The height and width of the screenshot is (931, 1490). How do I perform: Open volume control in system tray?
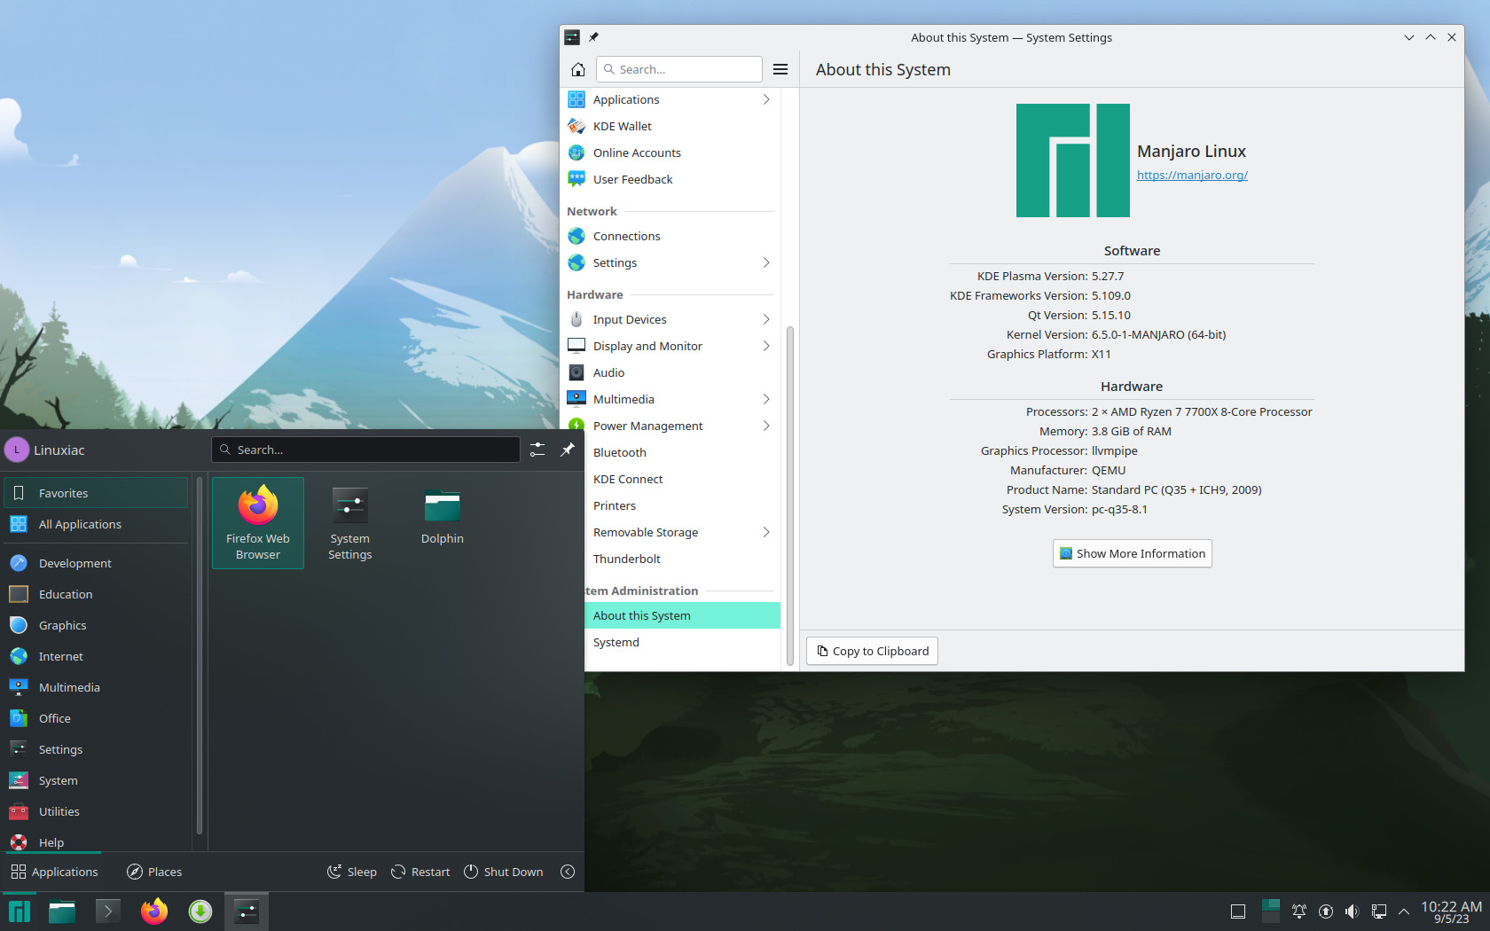click(1352, 911)
